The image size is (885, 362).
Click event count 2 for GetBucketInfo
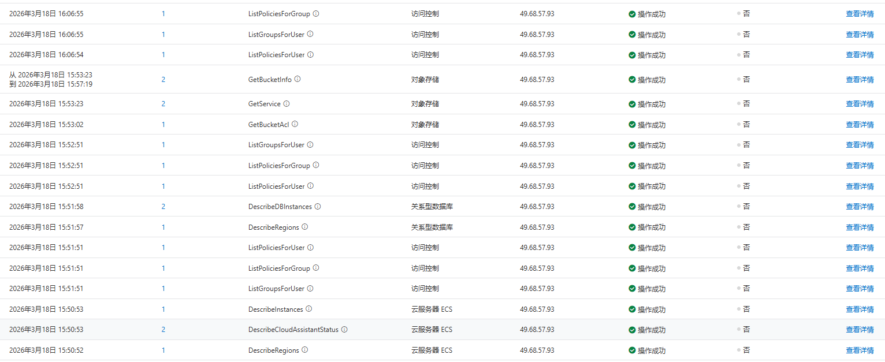pos(163,80)
